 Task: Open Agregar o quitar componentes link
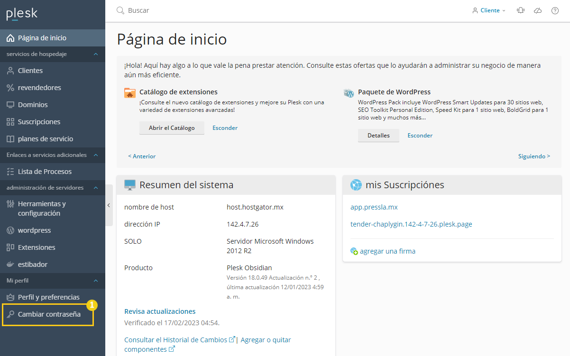(x=208, y=345)
